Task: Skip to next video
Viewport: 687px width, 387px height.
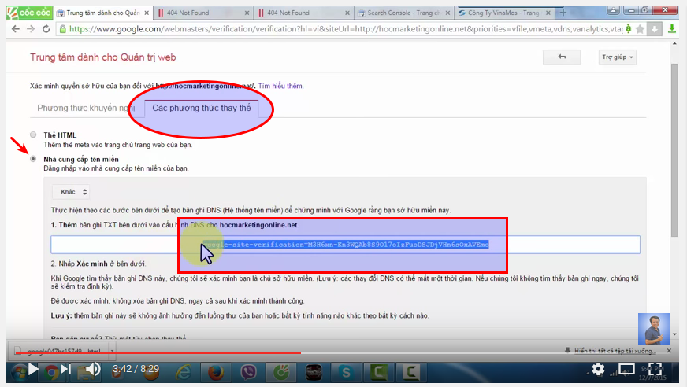Action: 65,369
